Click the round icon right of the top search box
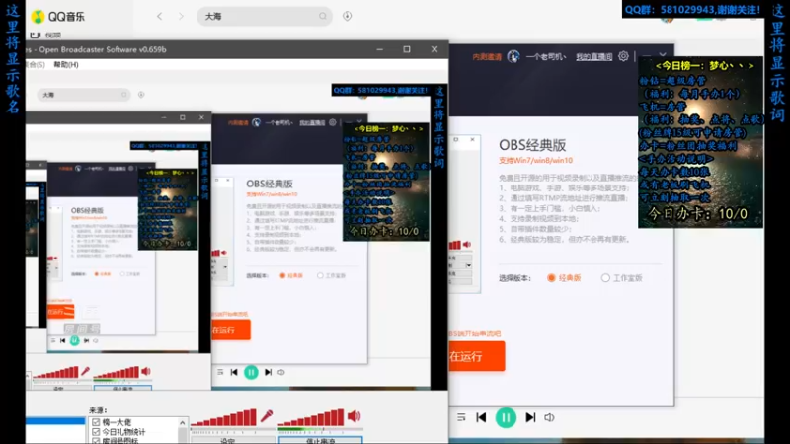Viewport: 790px width, 444px height. (x=348, y=16)
